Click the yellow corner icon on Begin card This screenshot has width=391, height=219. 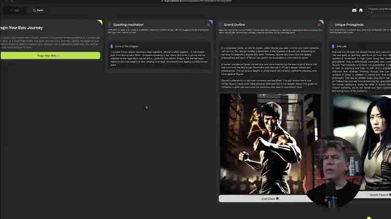(x=100, y=22)
